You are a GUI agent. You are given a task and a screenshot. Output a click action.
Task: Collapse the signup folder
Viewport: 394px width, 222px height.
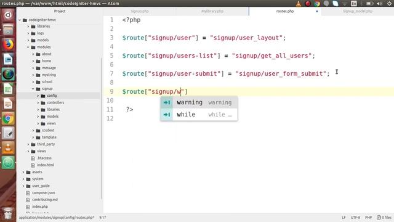point(33,89)
